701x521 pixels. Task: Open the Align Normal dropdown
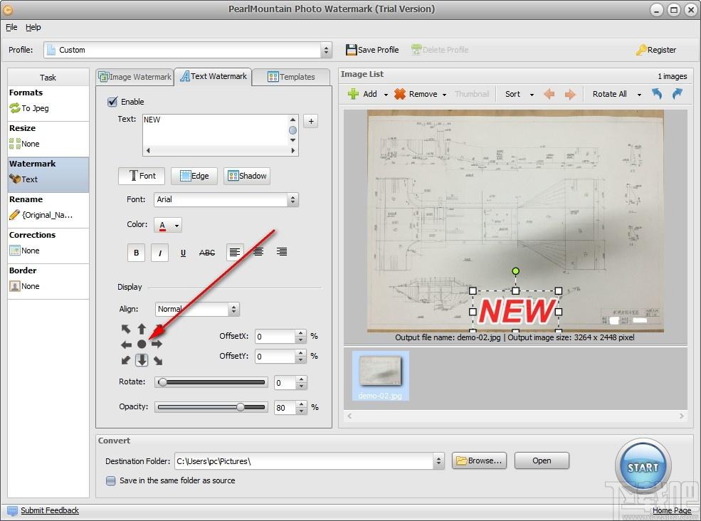[198, 309]
